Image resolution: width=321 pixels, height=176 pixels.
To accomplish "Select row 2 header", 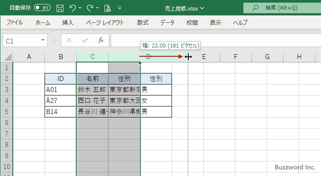I will coord(7,79).
